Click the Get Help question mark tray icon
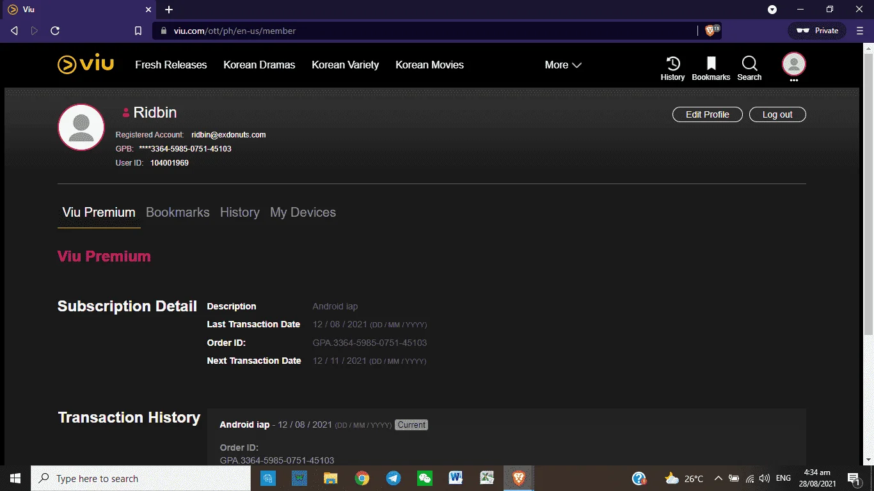 (x=639, y=478)
